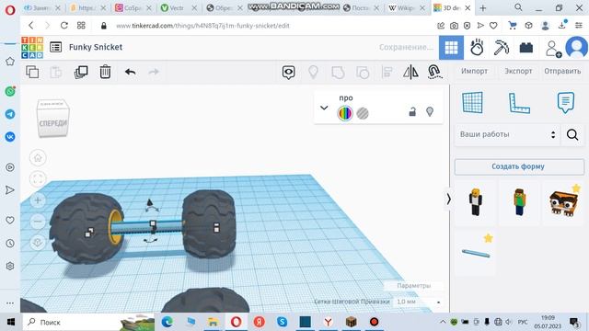Toggle the show-all eye speech icon

pyautogui.click(x=288, y=72)
